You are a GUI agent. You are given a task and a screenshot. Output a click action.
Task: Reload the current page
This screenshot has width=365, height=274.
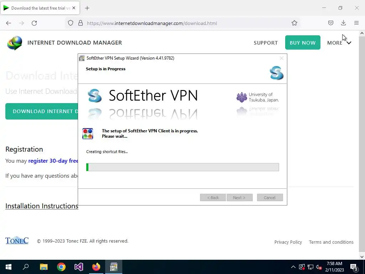[34, 23]
